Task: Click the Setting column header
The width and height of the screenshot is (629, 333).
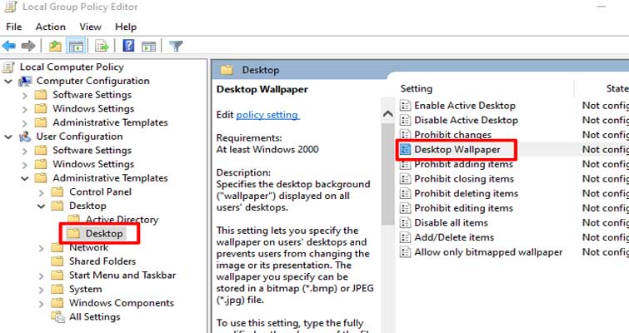Action: pos(417,88)
